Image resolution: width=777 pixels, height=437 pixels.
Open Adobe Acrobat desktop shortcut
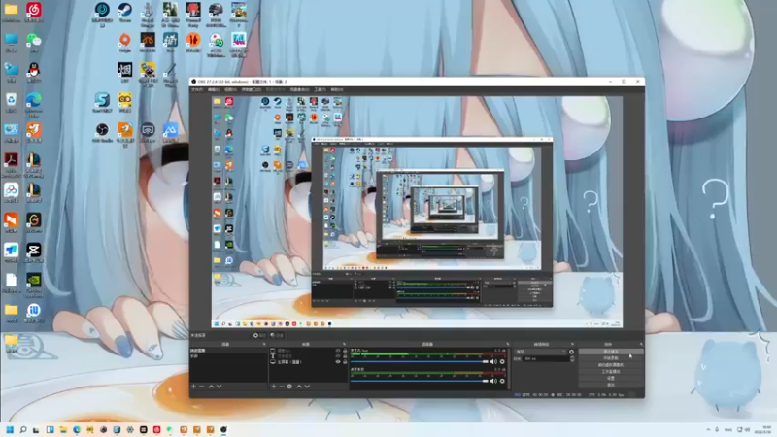(x=11, y=164)
